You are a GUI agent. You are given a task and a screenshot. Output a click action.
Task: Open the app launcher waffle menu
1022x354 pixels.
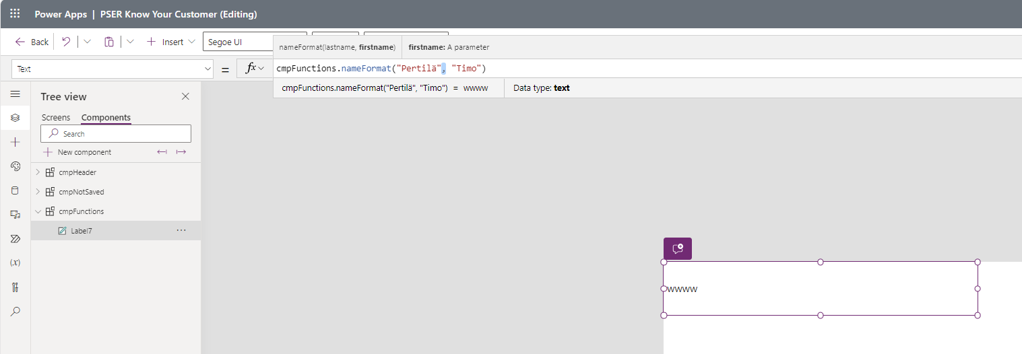(15, 14)
